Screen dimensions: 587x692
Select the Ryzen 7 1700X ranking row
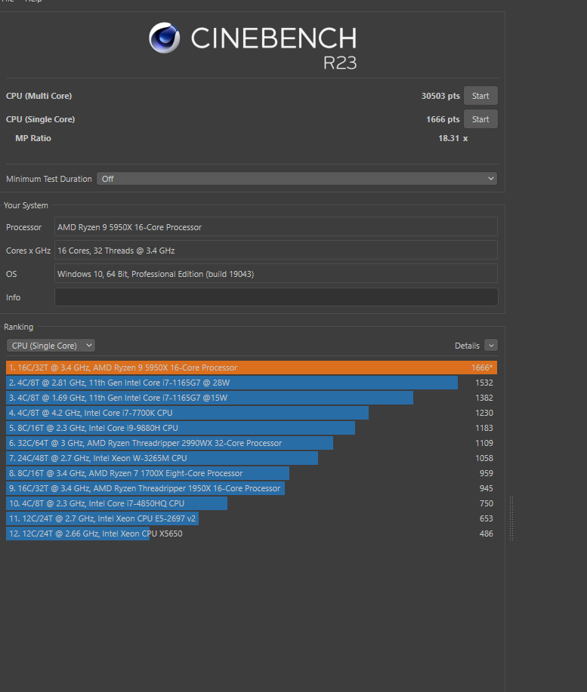(252, 473)
